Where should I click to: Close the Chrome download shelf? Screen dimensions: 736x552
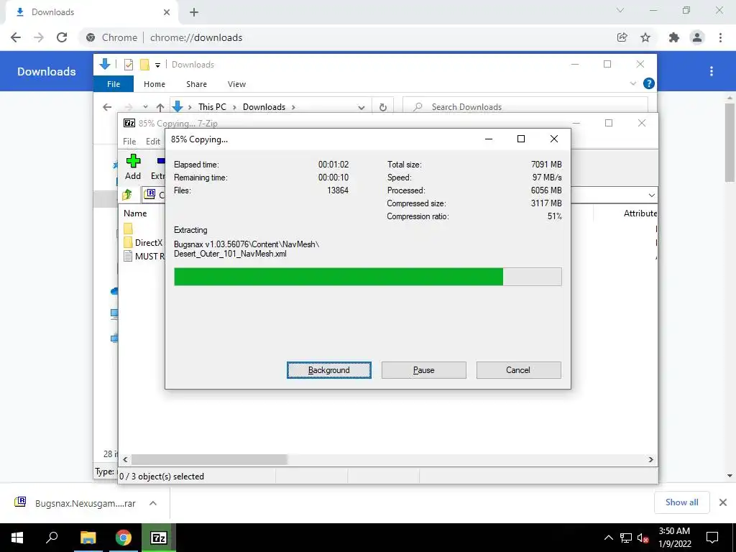click(x=723, y=502)
